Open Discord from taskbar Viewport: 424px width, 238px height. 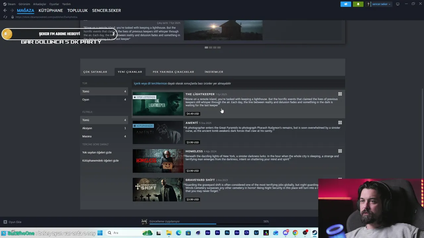coord(286,233)
